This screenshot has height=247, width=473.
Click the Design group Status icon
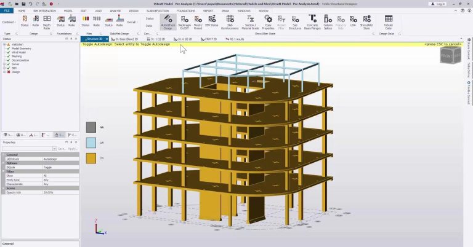[x=25, y=21]
